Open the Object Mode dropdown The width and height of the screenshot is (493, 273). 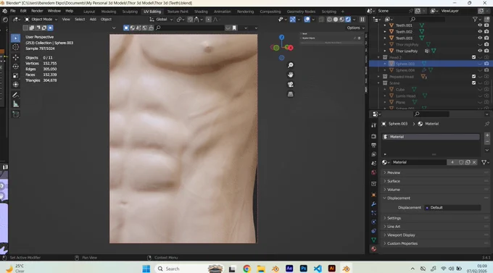(41, 20)
